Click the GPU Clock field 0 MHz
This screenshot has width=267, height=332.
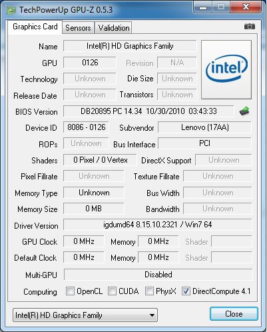tap(84, 241)
